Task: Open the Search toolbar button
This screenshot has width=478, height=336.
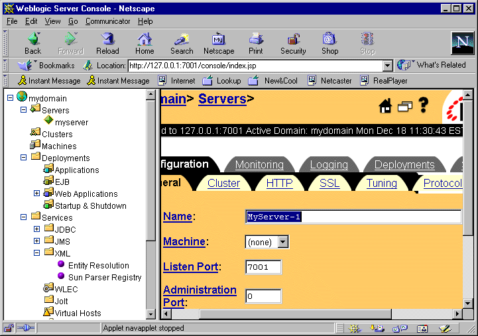Action: [182, 43]
